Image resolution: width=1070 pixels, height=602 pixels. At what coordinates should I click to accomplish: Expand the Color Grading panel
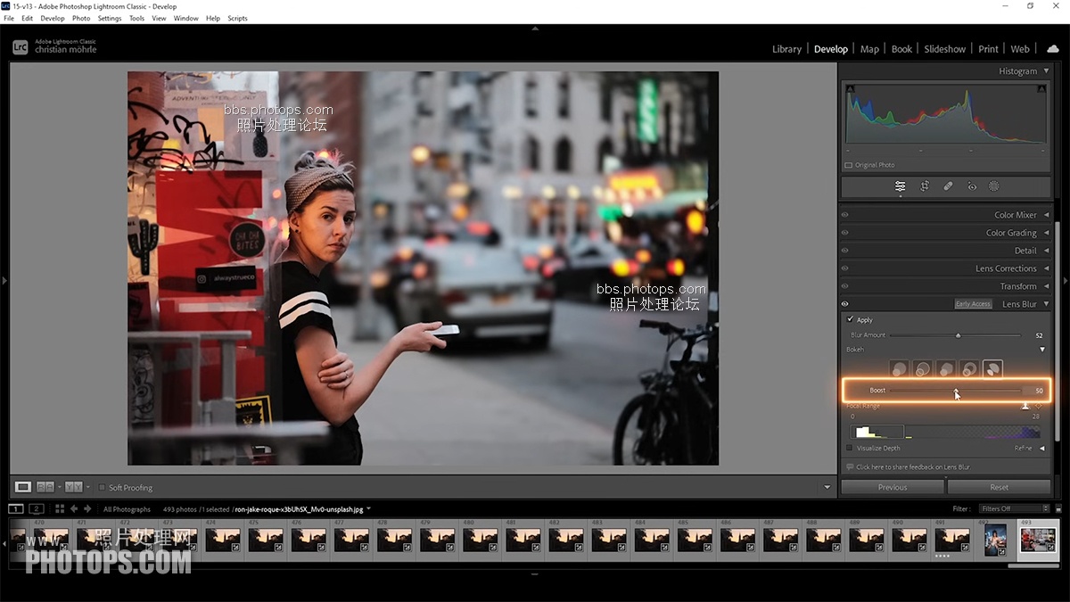click(x=1046, y=233)
